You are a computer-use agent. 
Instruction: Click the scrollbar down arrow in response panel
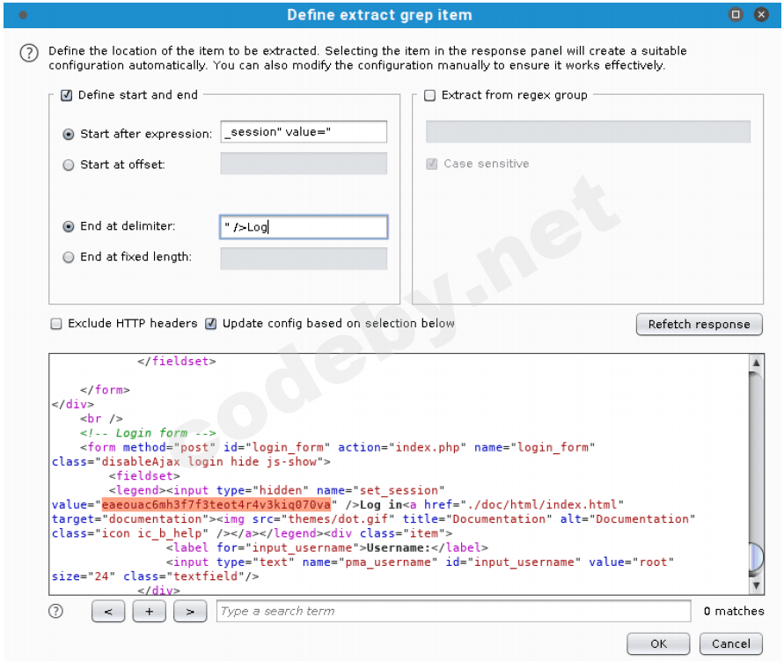click(756, 585)
